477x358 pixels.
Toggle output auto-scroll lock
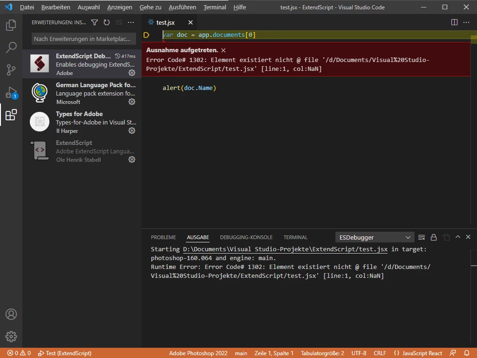pos(434,237)
